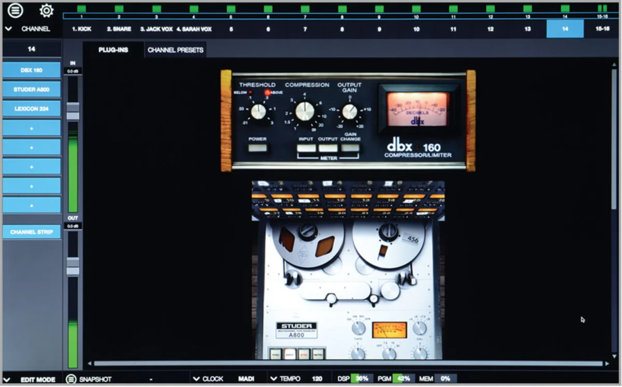Switch to the Channel Presets tab
Viewport: 622px width, 387px height.
(176, 50)
